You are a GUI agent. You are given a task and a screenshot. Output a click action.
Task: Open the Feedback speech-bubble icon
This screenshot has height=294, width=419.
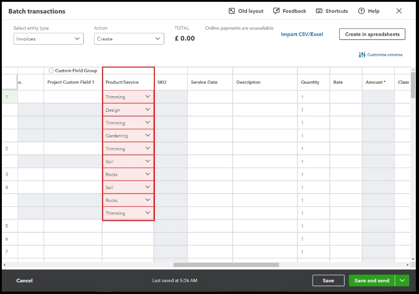pyautogui.click(x=276, y=11)
